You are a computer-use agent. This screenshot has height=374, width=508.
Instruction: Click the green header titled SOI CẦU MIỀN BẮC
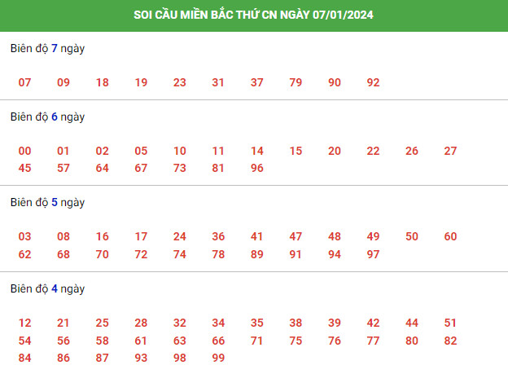click(x=254, y=15)
